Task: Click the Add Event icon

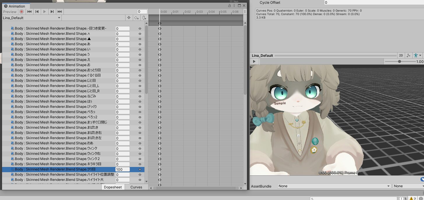Action: pos(144,18)
